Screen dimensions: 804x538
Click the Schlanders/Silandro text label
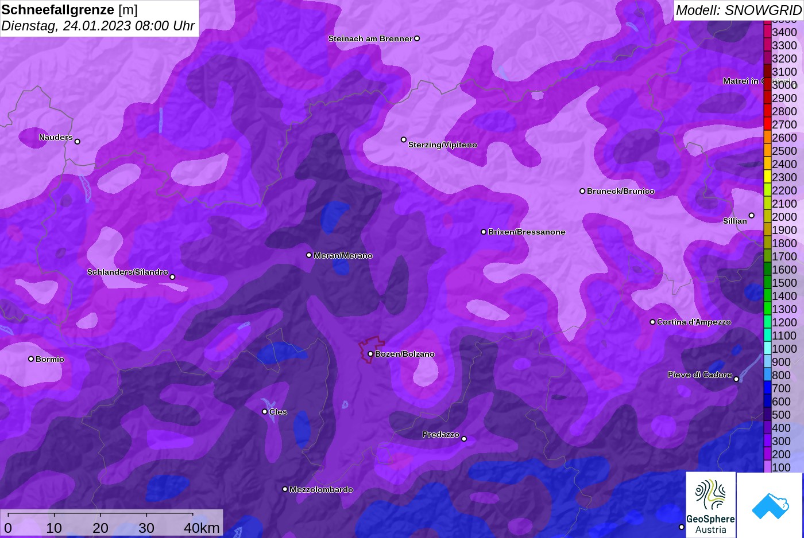pyautogui.click(x=127, y=272)
